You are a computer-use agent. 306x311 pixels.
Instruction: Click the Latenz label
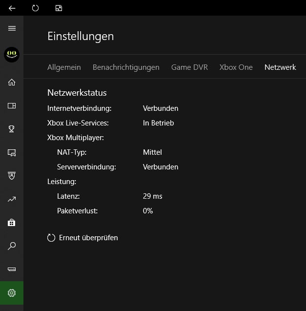click(x=68, y=196)
